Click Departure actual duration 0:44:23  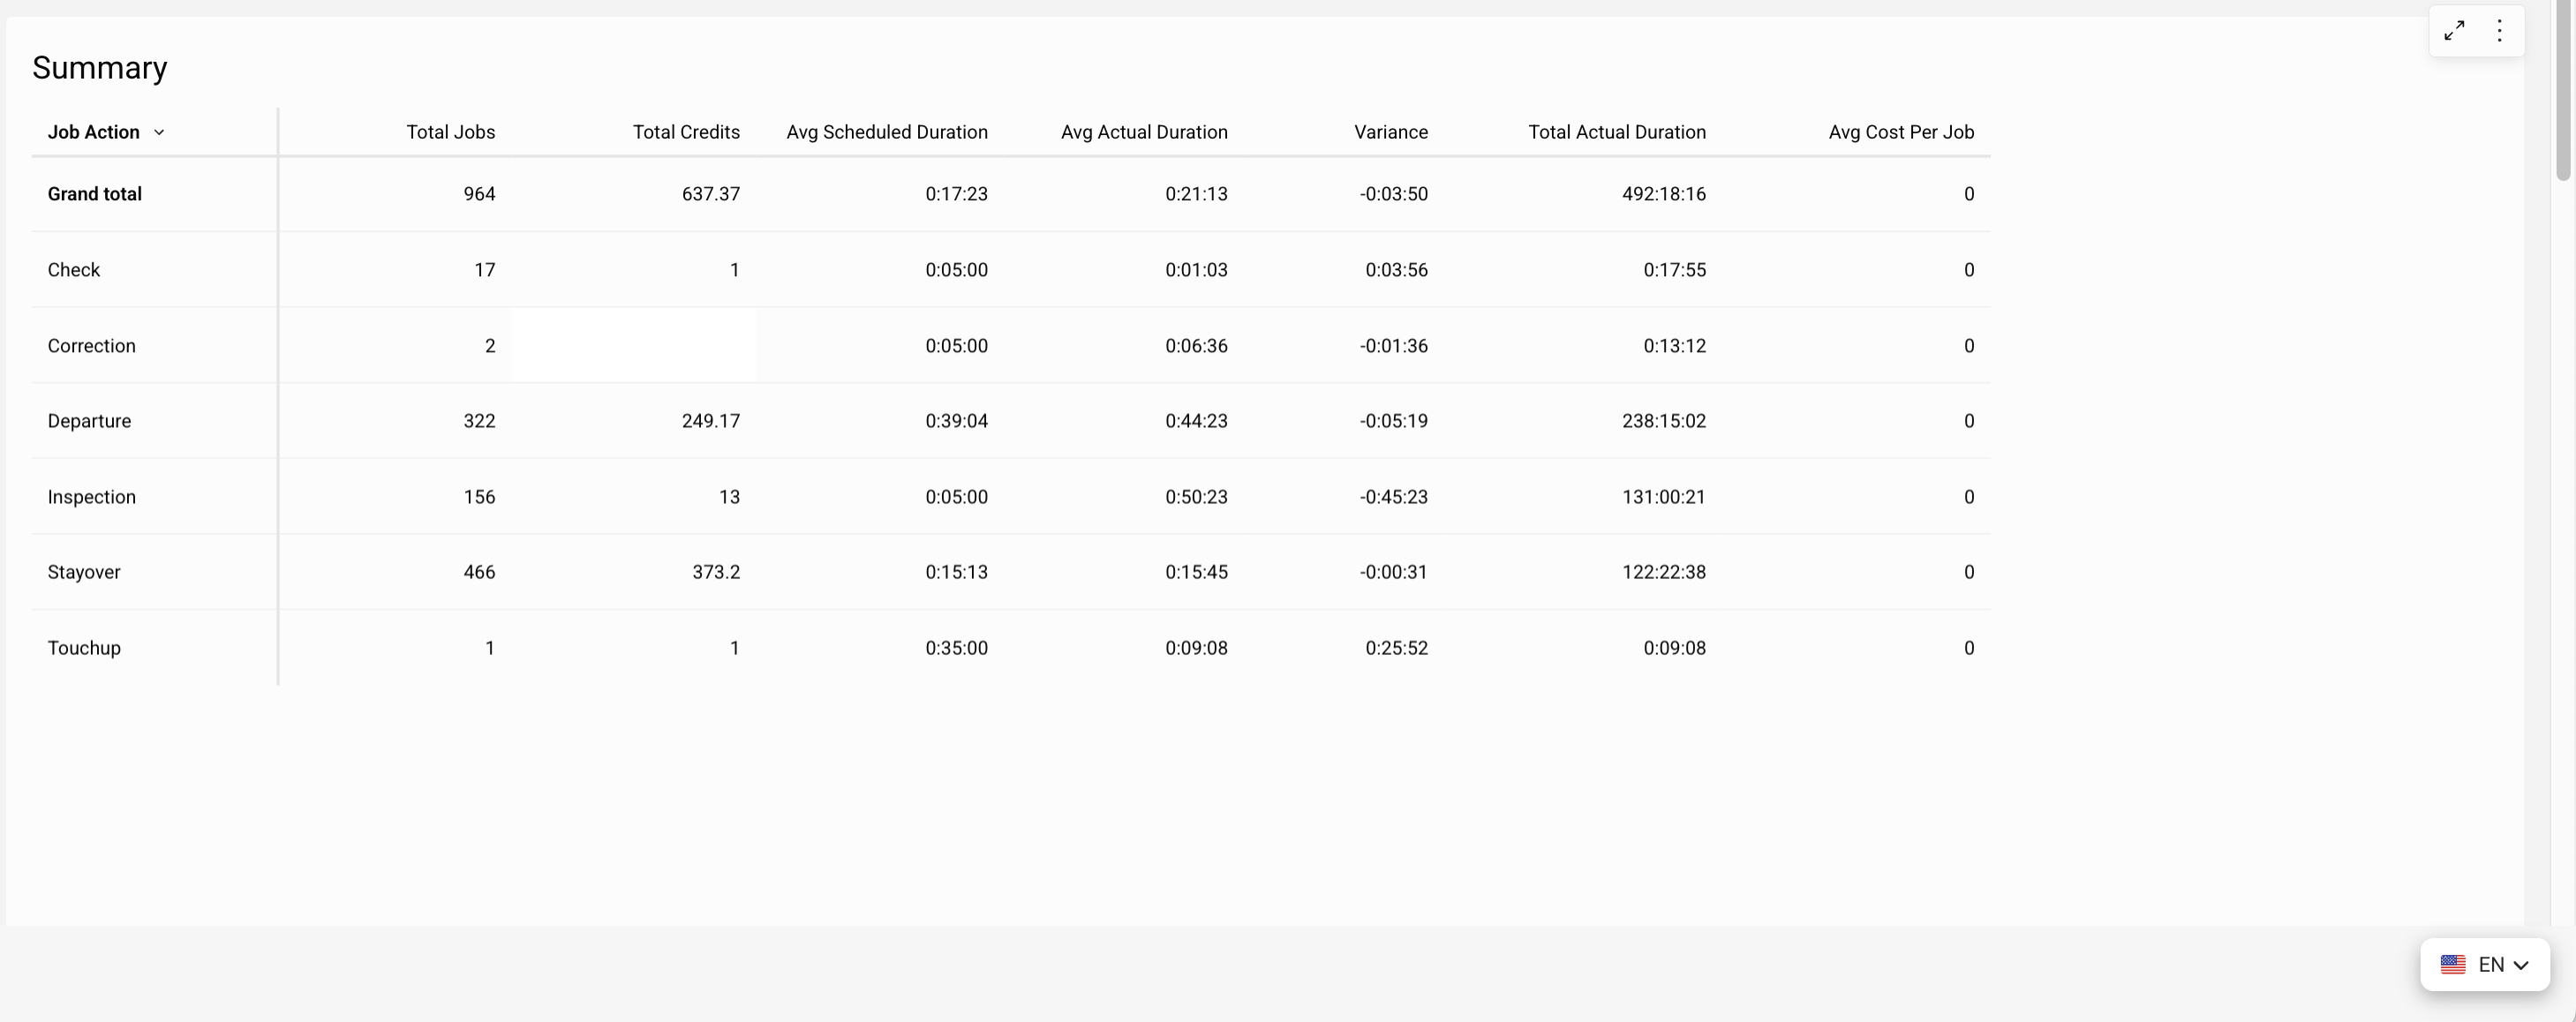1196,421
